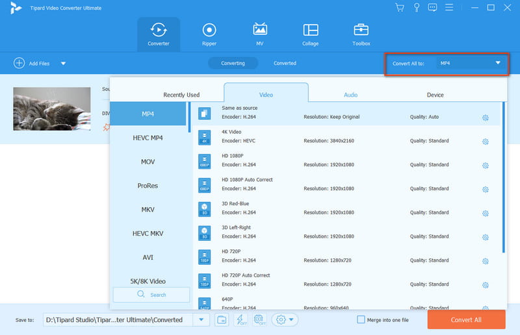The width and height of the screenshot is (520, 335).
Task: Open the output folder icon
Action: click(222, 320)
